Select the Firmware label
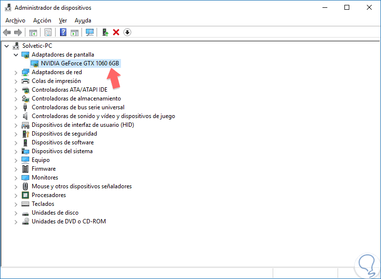Viewport: 381px width, 279px height. (x=44, y=169)
